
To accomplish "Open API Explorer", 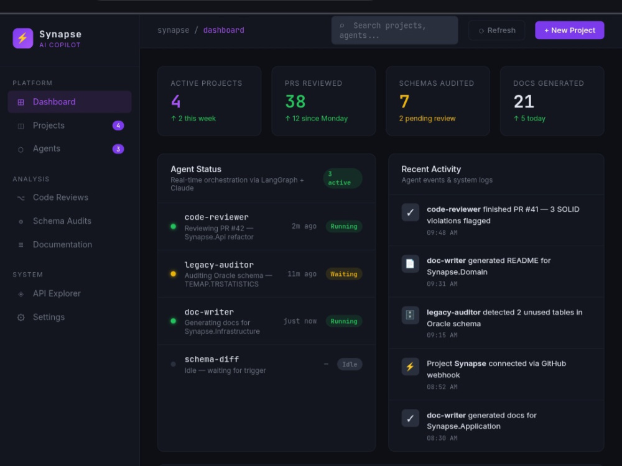I will pos(70,294).
